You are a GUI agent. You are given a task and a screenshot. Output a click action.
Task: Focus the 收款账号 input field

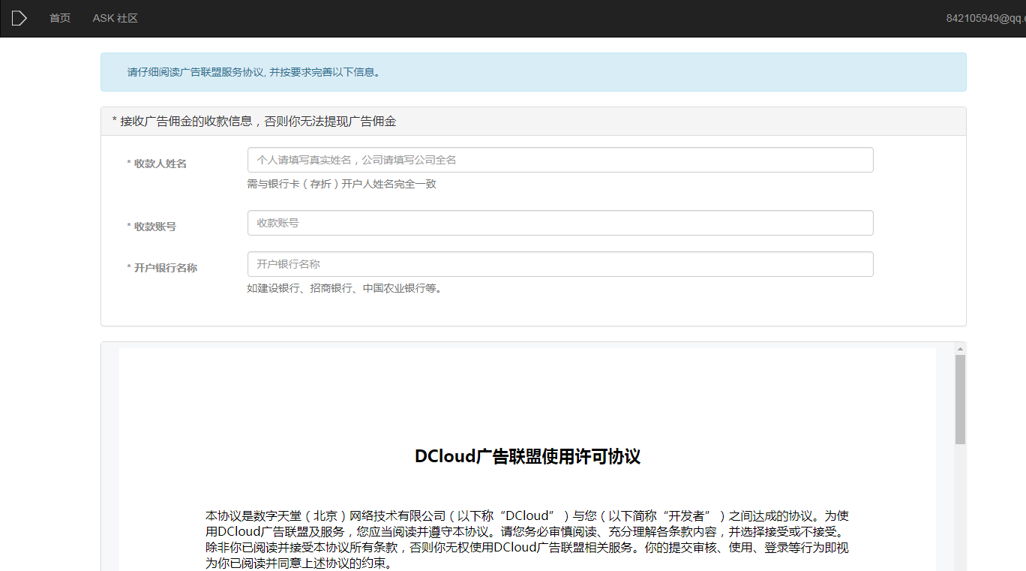tap(560, 223)
